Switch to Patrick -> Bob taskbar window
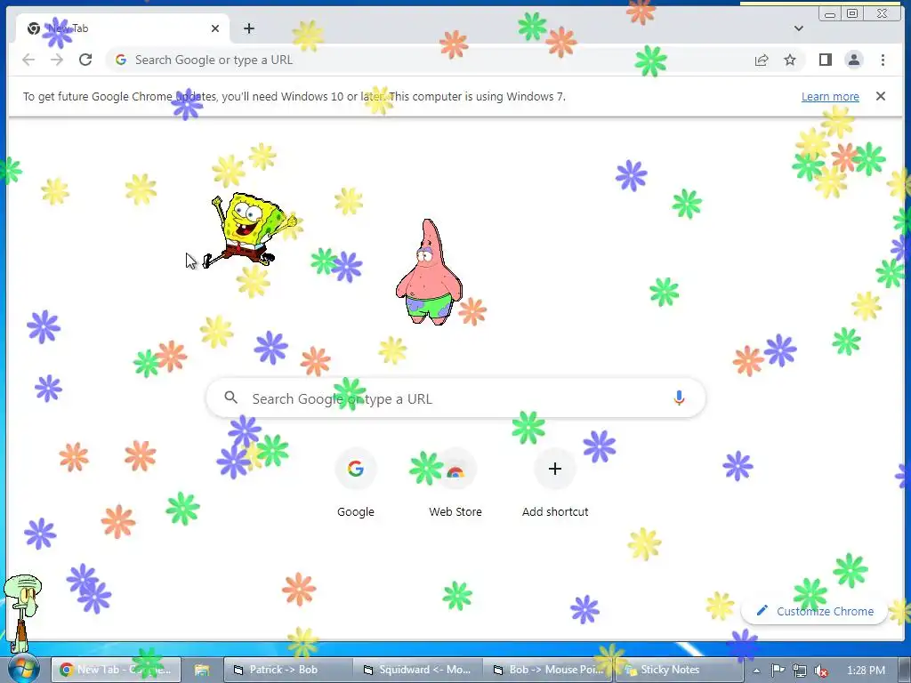 pyautogui.click(x=288, y=670)
